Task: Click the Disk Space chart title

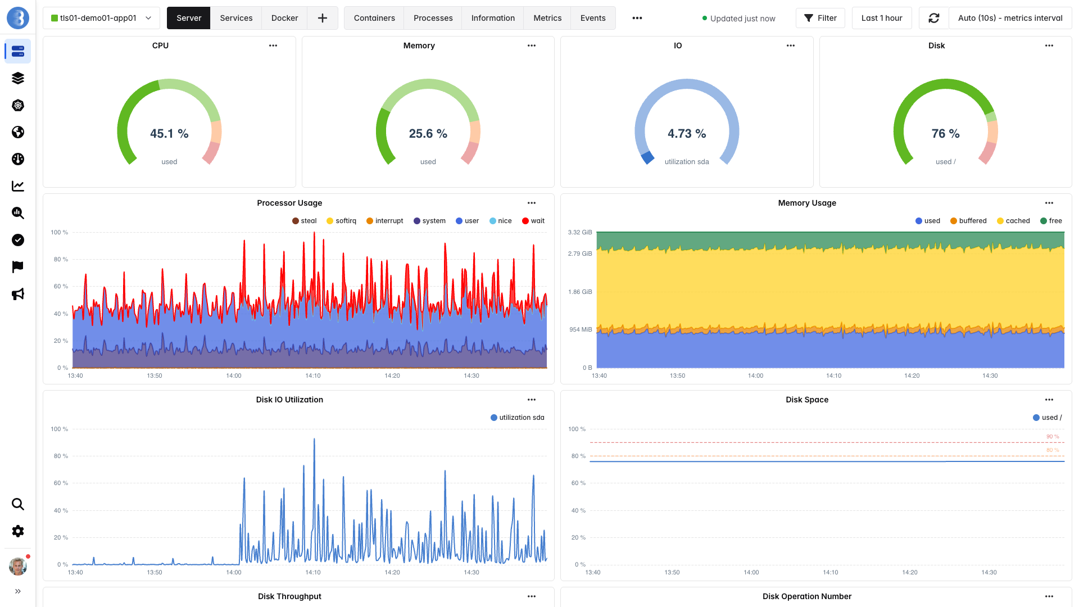Action: 807,400
